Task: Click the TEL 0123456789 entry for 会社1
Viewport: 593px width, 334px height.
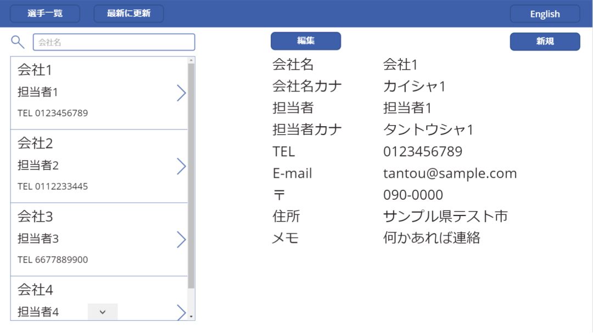Action: click(54, 113)
